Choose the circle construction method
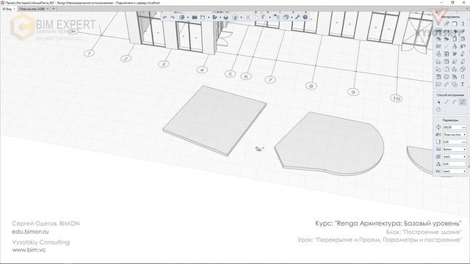The width and height of the screenshot is (470, 264). pos(438,109)
